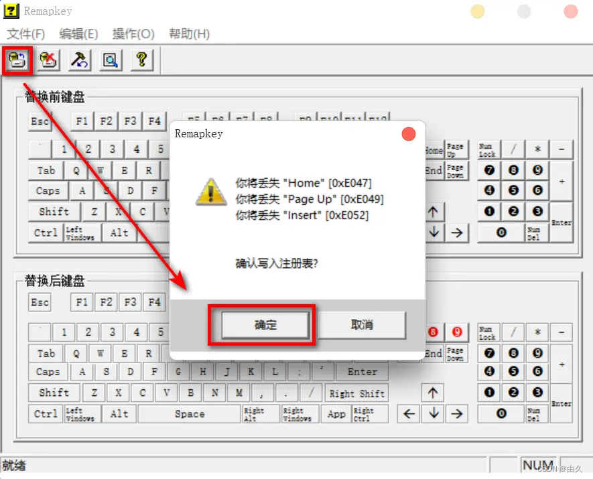
Task: Click Num Lock key in 替换前键盘
Action: pyautogui.click(x=488, y=149)
